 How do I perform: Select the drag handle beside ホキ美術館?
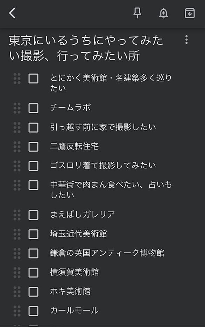click(x=17, y=292)
